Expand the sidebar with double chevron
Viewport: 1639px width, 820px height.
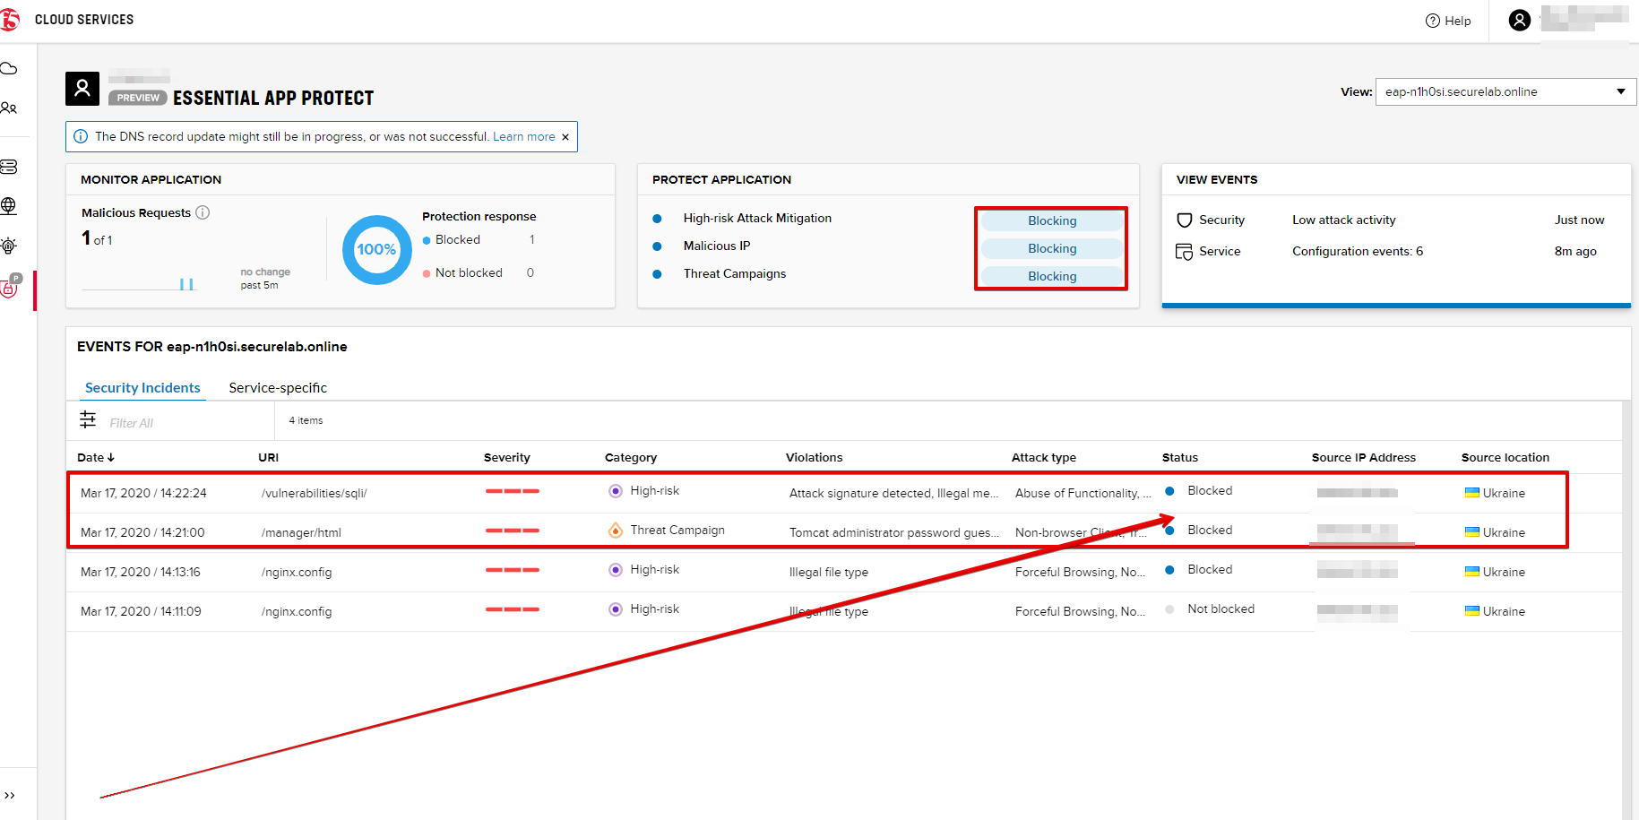(9, 795)
